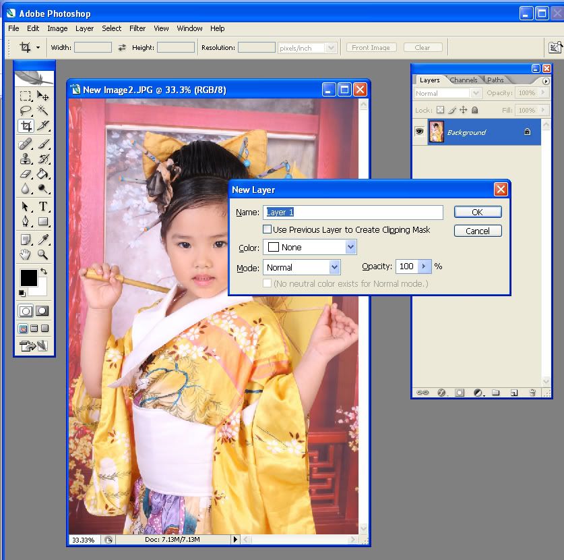Click the trash icon in Layers panel
Screen dimensions: 564x560
click(x=532, y=392)
